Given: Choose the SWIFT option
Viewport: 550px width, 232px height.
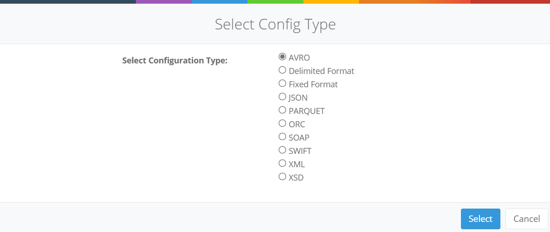Looking at the screenshot, I should [x=282, y=150].
